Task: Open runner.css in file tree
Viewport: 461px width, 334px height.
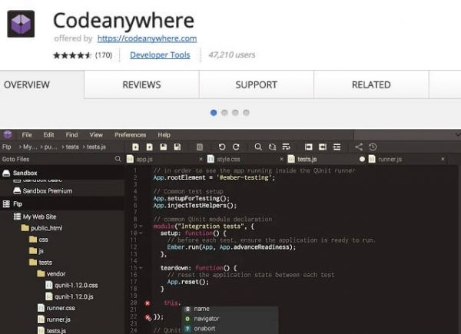Action: (61, 308)
